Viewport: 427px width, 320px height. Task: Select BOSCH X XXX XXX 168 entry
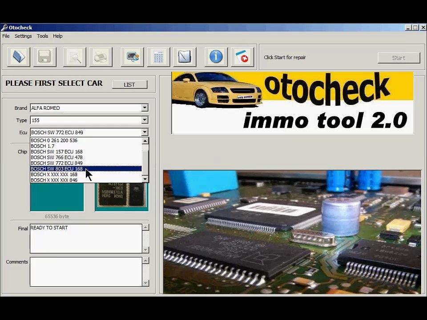coord(86,174)
